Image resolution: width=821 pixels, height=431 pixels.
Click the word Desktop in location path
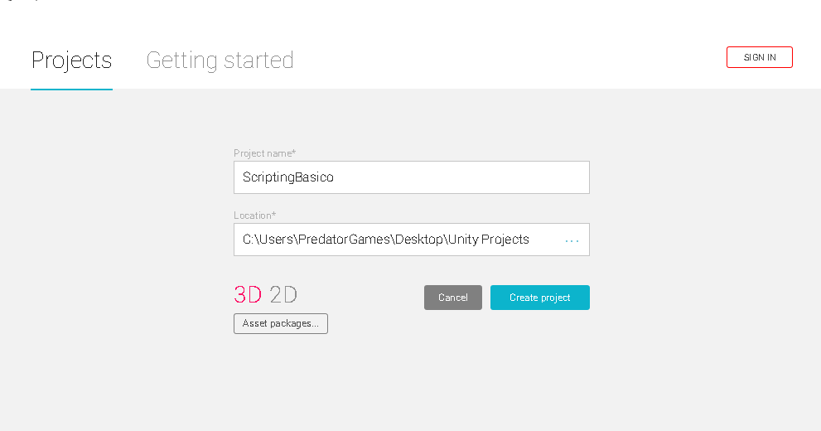point(418,240)
